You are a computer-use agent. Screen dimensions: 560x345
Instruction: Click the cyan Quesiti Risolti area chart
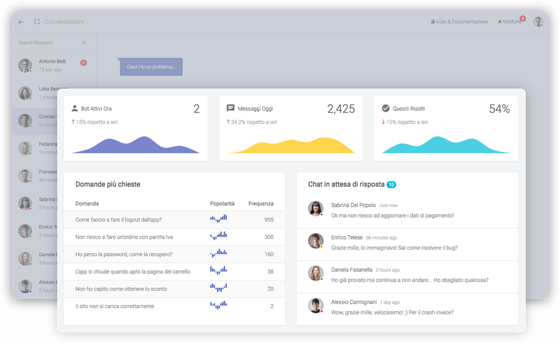pyautogui.click(x=446, y=145)
